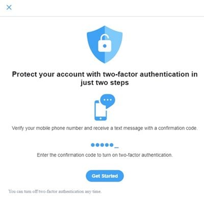Click the last filled confirmation code dot
This screenshot has width=204, height=200.
(x=111, y=145)
